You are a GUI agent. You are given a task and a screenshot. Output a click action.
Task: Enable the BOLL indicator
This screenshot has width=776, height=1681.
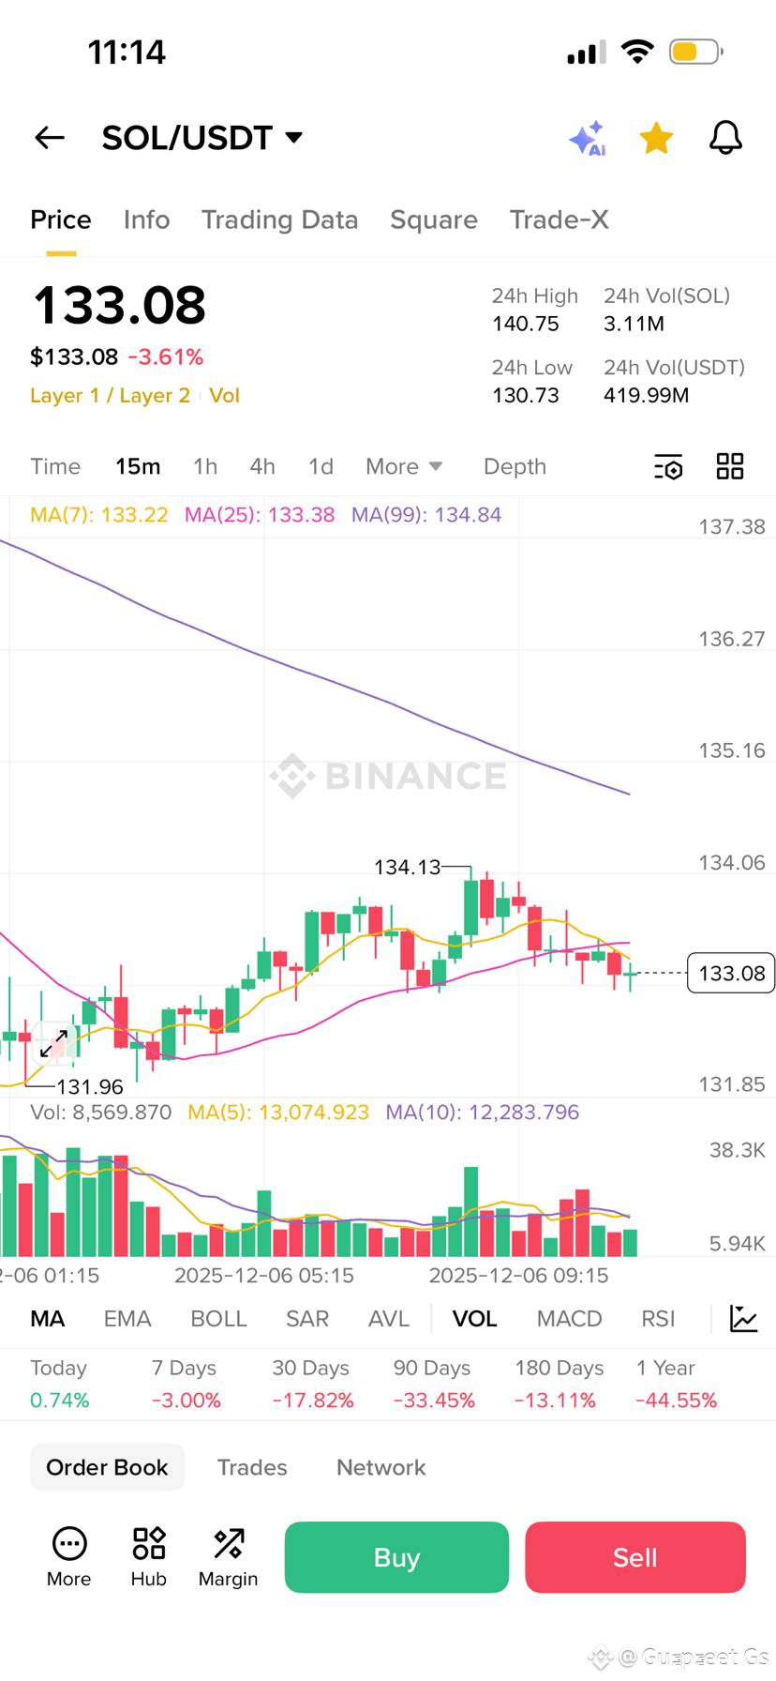218,1319
